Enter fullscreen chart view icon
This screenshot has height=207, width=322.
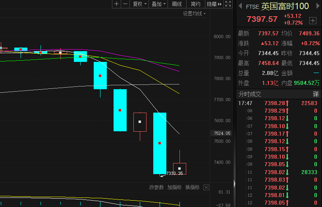coord(228,4)
